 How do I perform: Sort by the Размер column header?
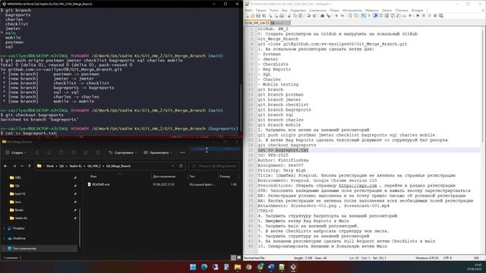225,177
